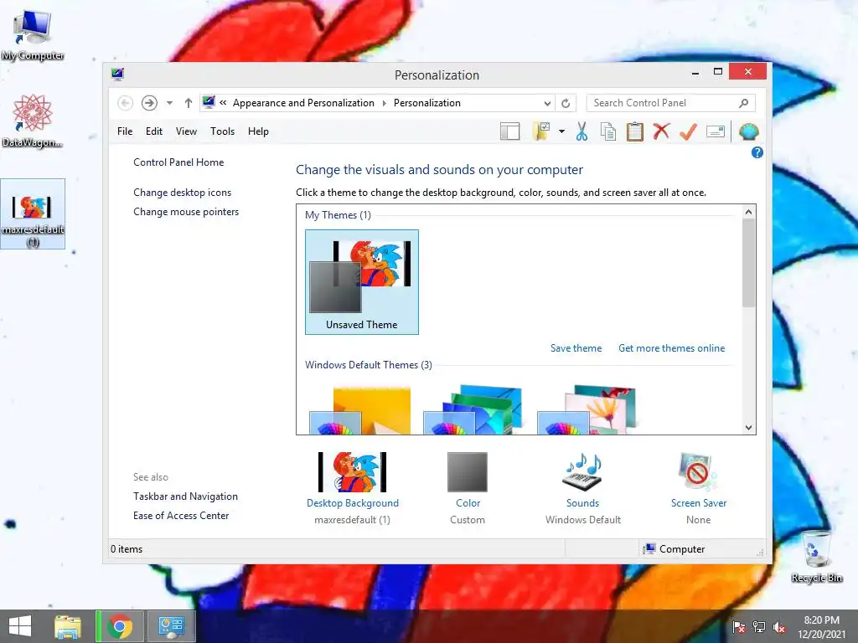
Task: Refresh the Personalization page
Action: pos(566,103)
